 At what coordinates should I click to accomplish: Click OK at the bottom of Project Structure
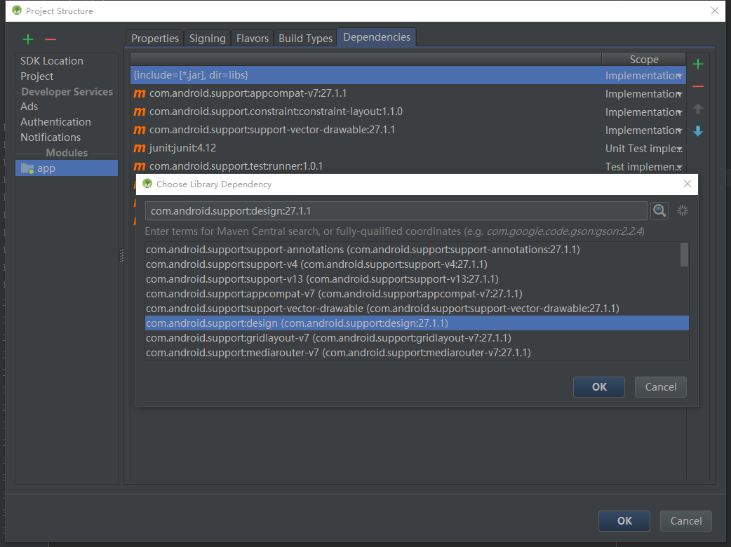[624, 520]
